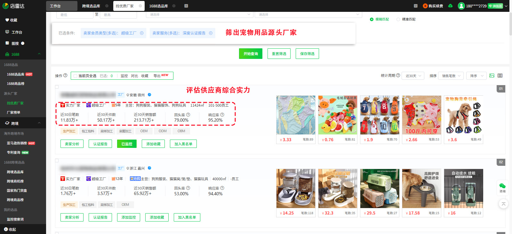This screenshot has width=512, height=234.
Task: Click the 保存筛选 button
Action: pyautogui.click(x=307, y=54)
